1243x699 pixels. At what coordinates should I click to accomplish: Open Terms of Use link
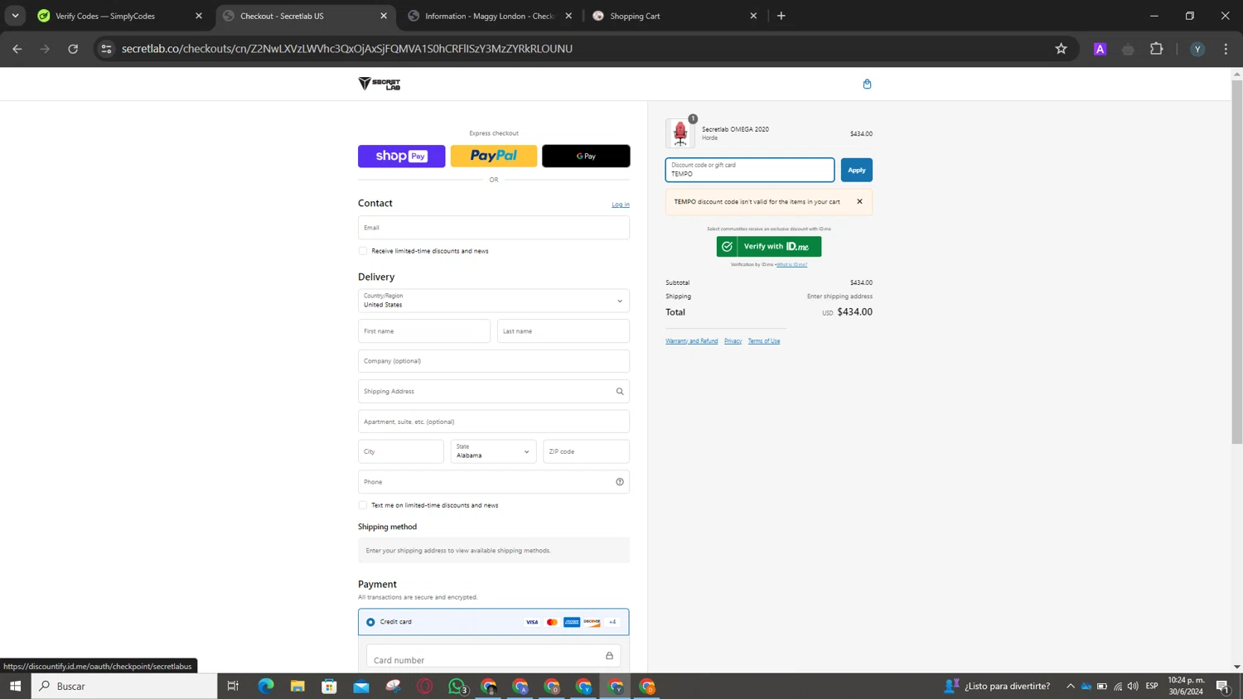coord(764,341)
